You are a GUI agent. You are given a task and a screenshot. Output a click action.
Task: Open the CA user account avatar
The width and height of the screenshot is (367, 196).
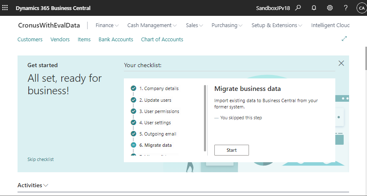coord(361,8)
